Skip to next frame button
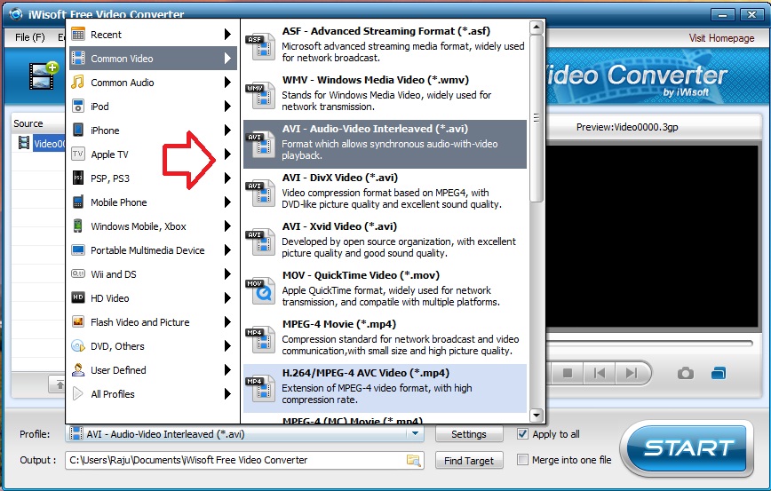 [x=632, y=374]
